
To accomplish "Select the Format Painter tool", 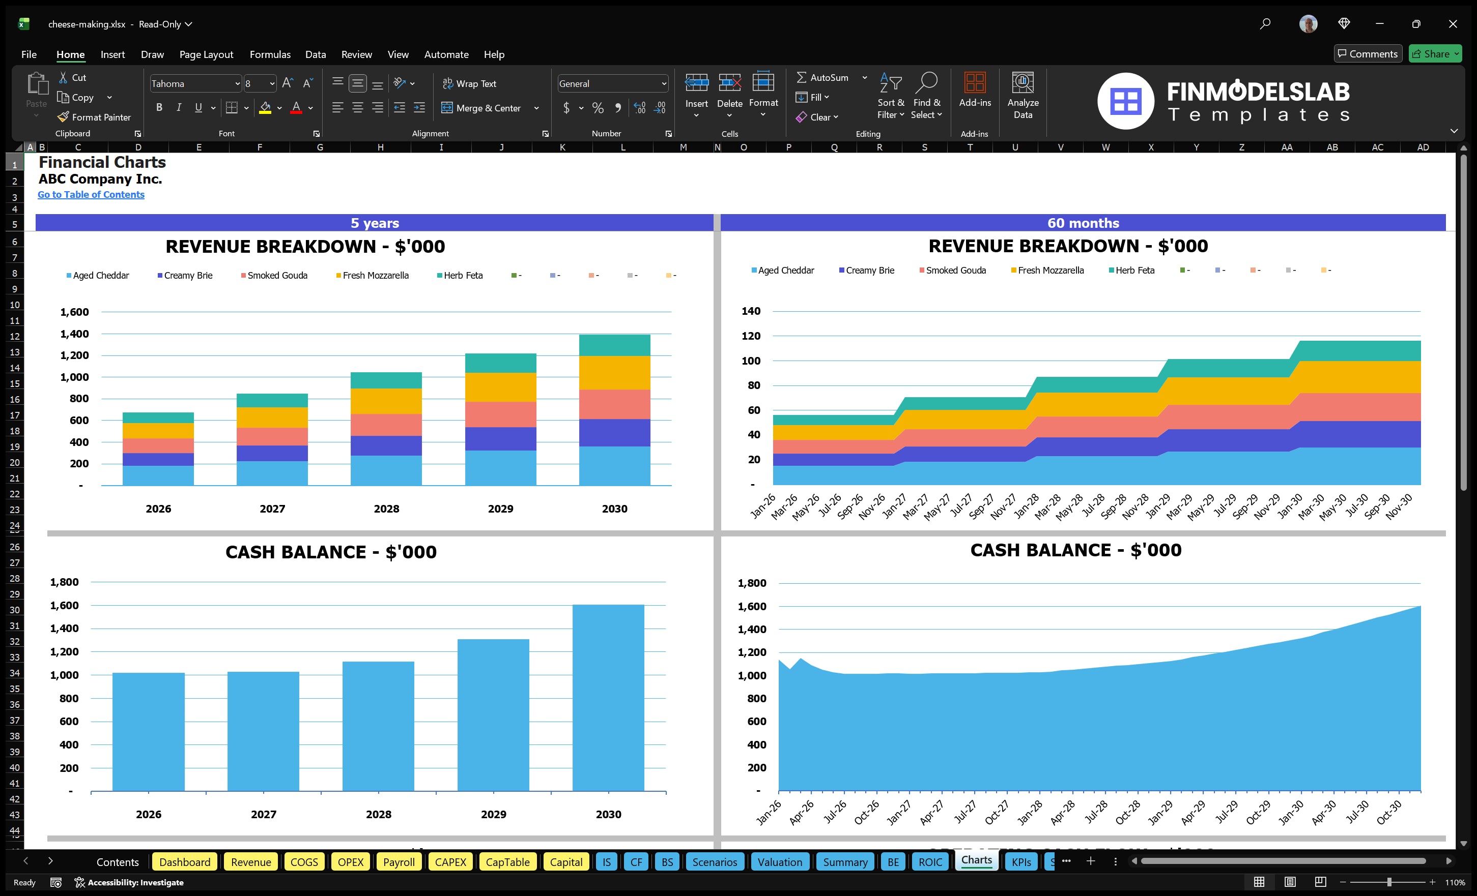I will (94, 117).
